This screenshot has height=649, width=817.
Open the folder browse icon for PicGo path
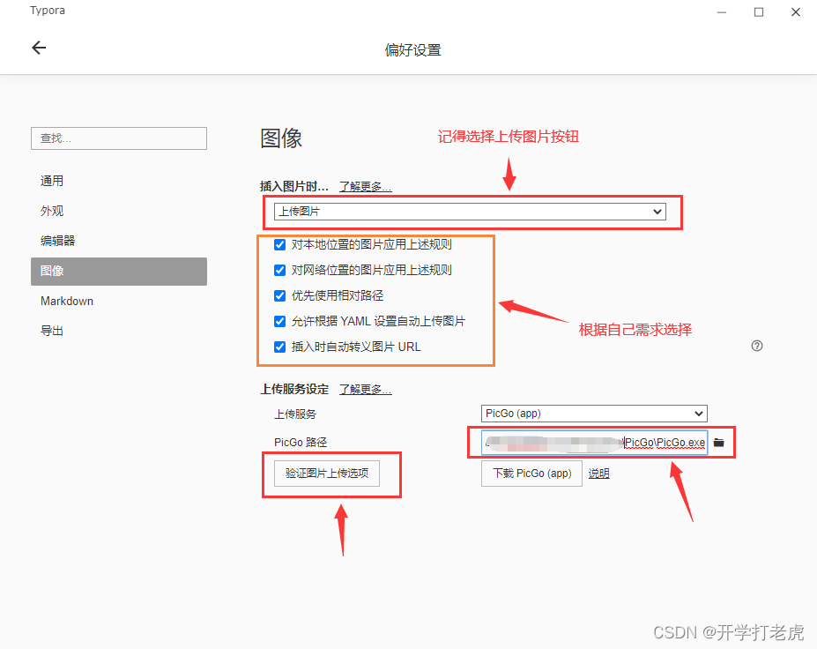[719, 443]
